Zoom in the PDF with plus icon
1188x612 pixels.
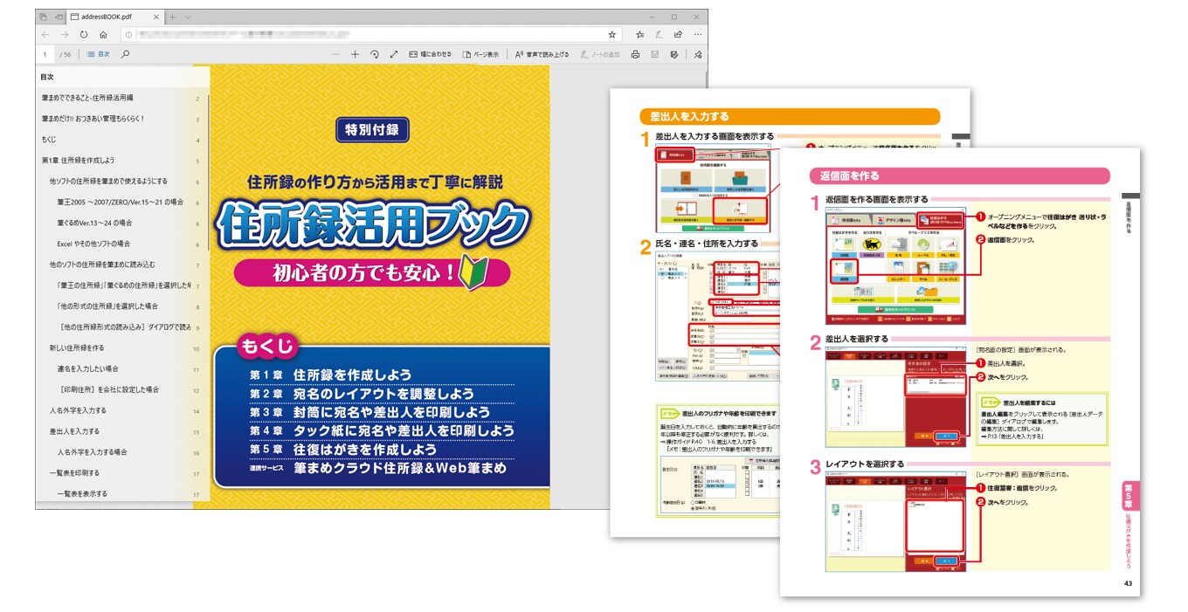click(355, 54)
